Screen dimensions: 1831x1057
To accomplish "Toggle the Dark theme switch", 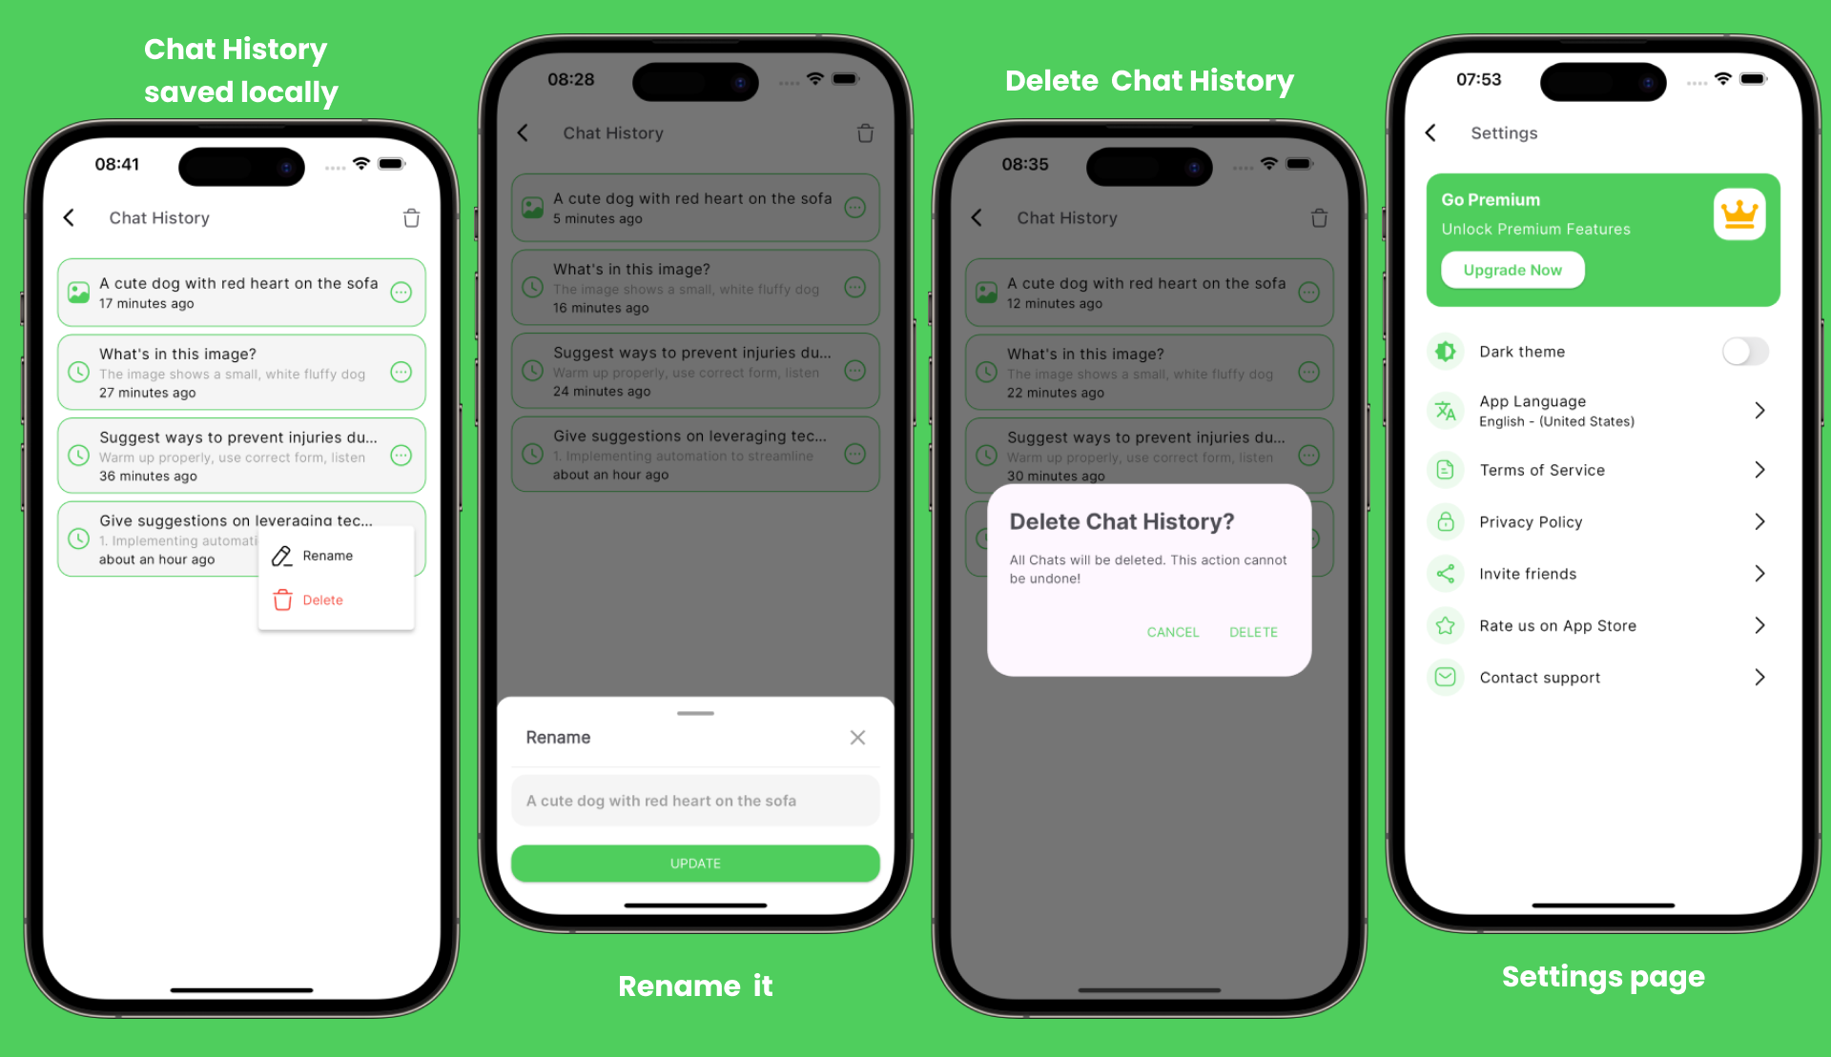I will [1745, 351].
